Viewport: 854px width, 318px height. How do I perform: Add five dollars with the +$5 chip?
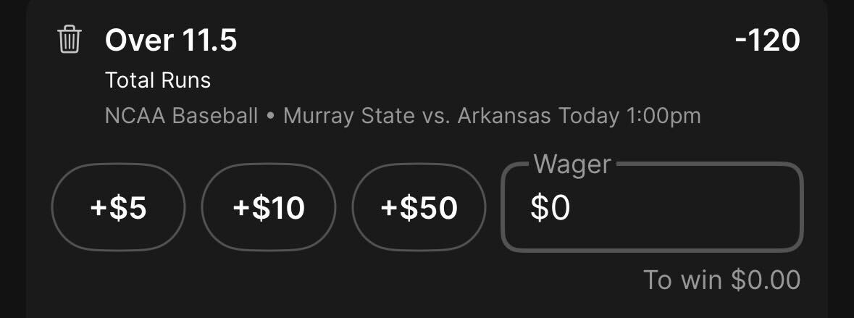(118, 207)
